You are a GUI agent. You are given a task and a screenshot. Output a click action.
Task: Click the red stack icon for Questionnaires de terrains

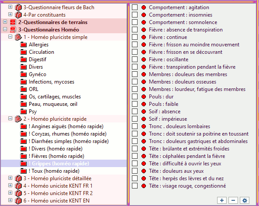(13, 22)
